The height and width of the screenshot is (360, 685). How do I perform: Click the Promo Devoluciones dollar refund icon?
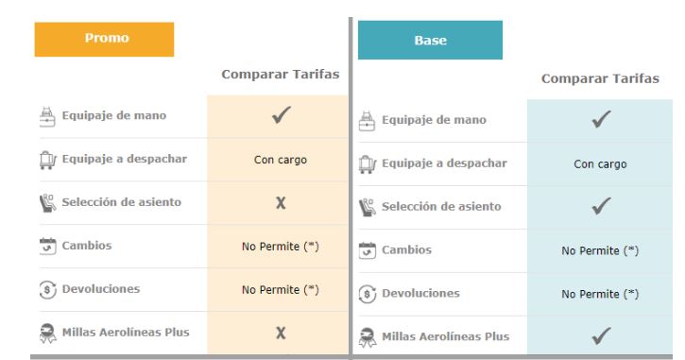[x=47, y=289]
